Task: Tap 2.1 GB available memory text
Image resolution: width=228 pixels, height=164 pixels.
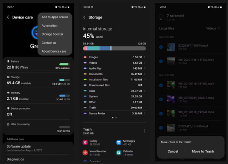Action: 18,99
